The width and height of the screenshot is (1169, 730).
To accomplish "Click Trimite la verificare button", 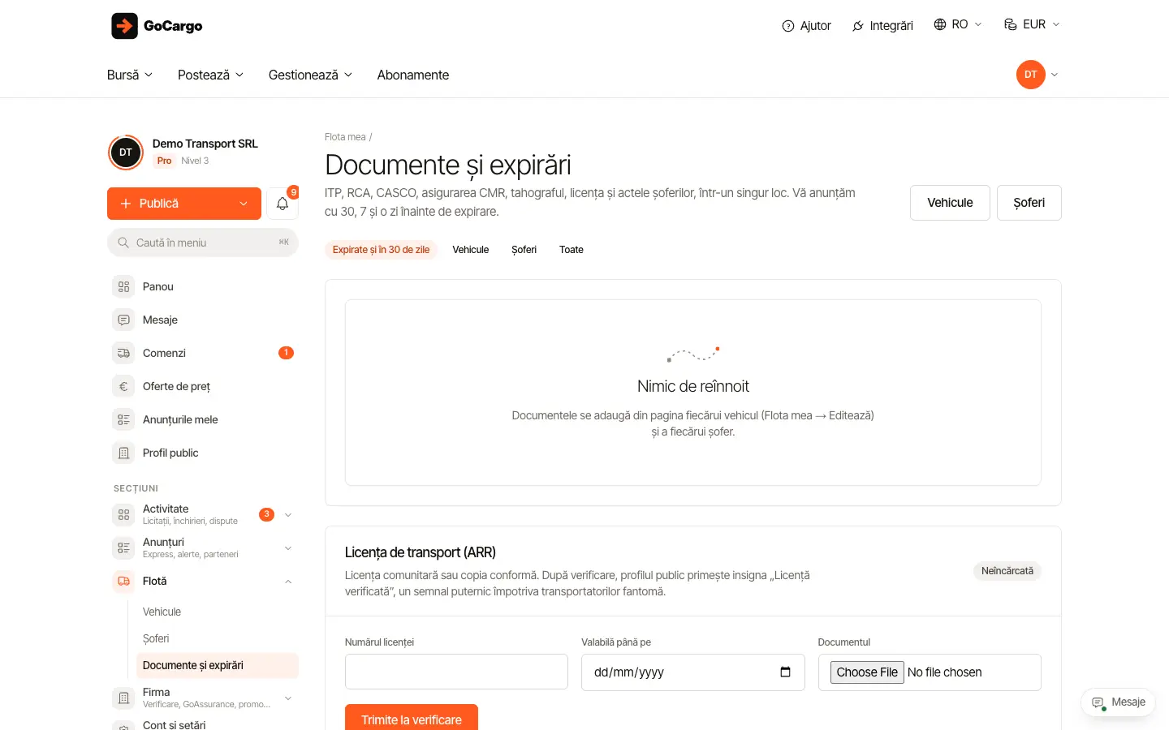I will [x=412, y=719].
